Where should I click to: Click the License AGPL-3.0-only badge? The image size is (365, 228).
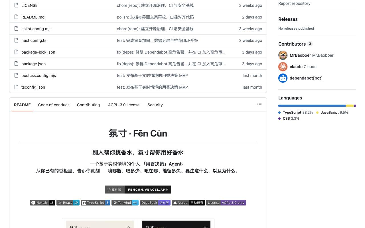[226, 203]
